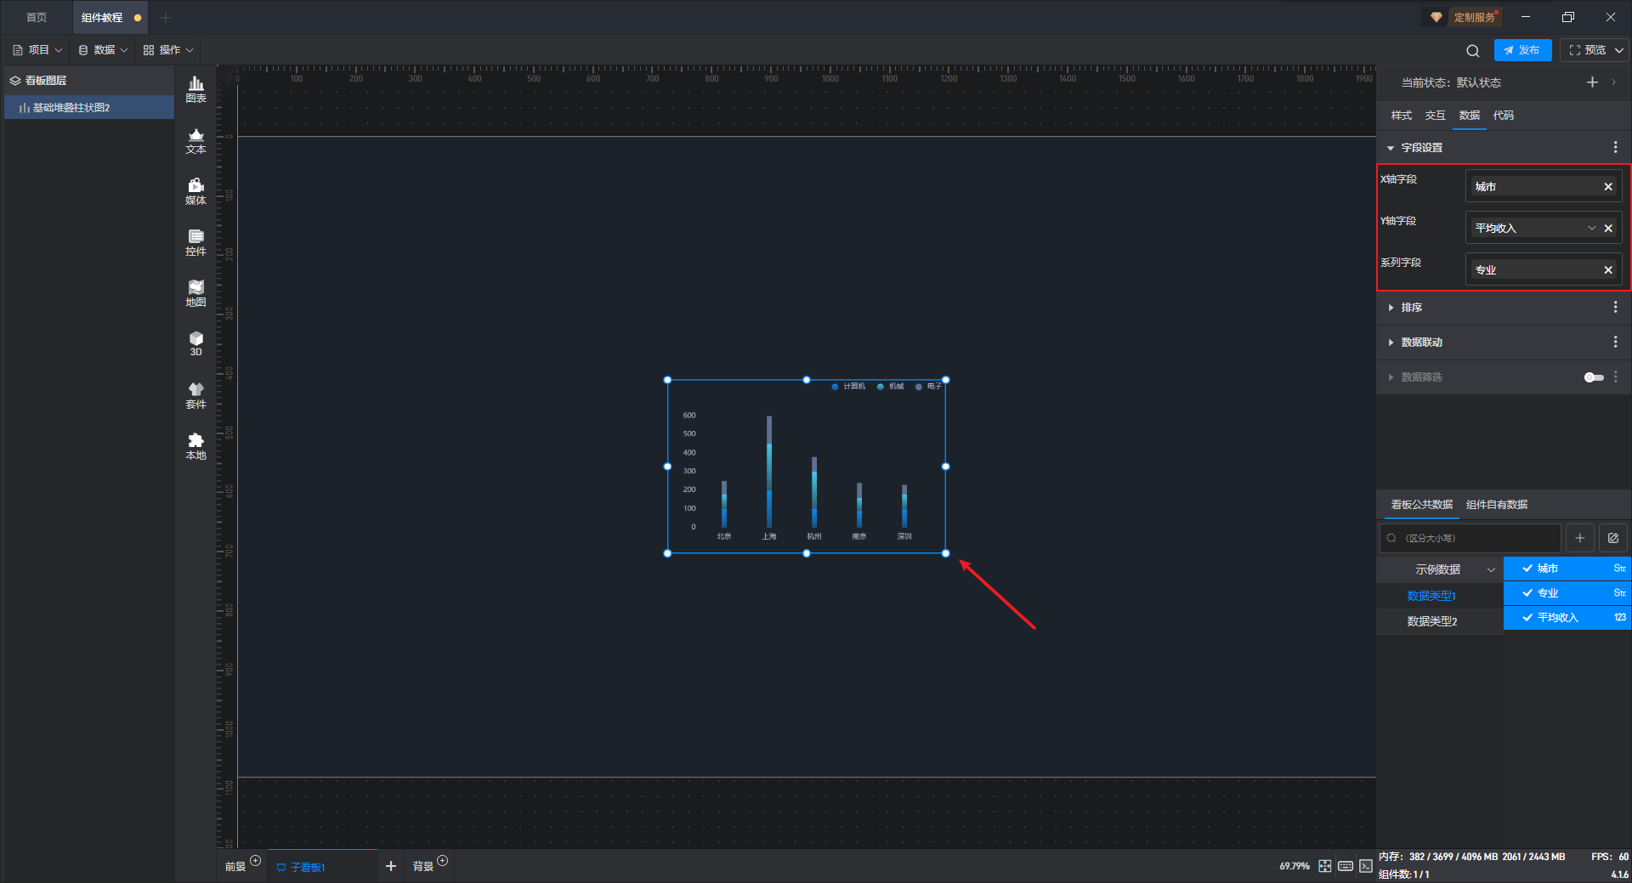Image resolution: width=1632 pixels, height=883 pixels.
Task: Click the 定制服务 diamond button
Action: point(1465,17)
